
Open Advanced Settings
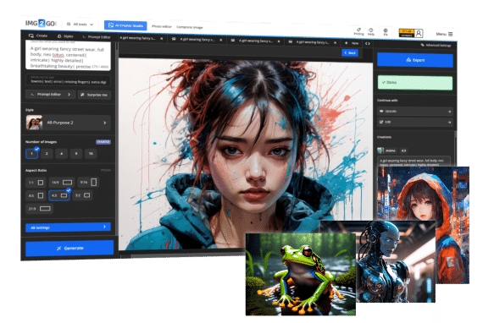click(x=436, y=45)
